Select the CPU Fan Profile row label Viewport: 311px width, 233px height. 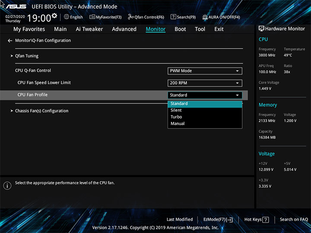(x=32, y=95)
